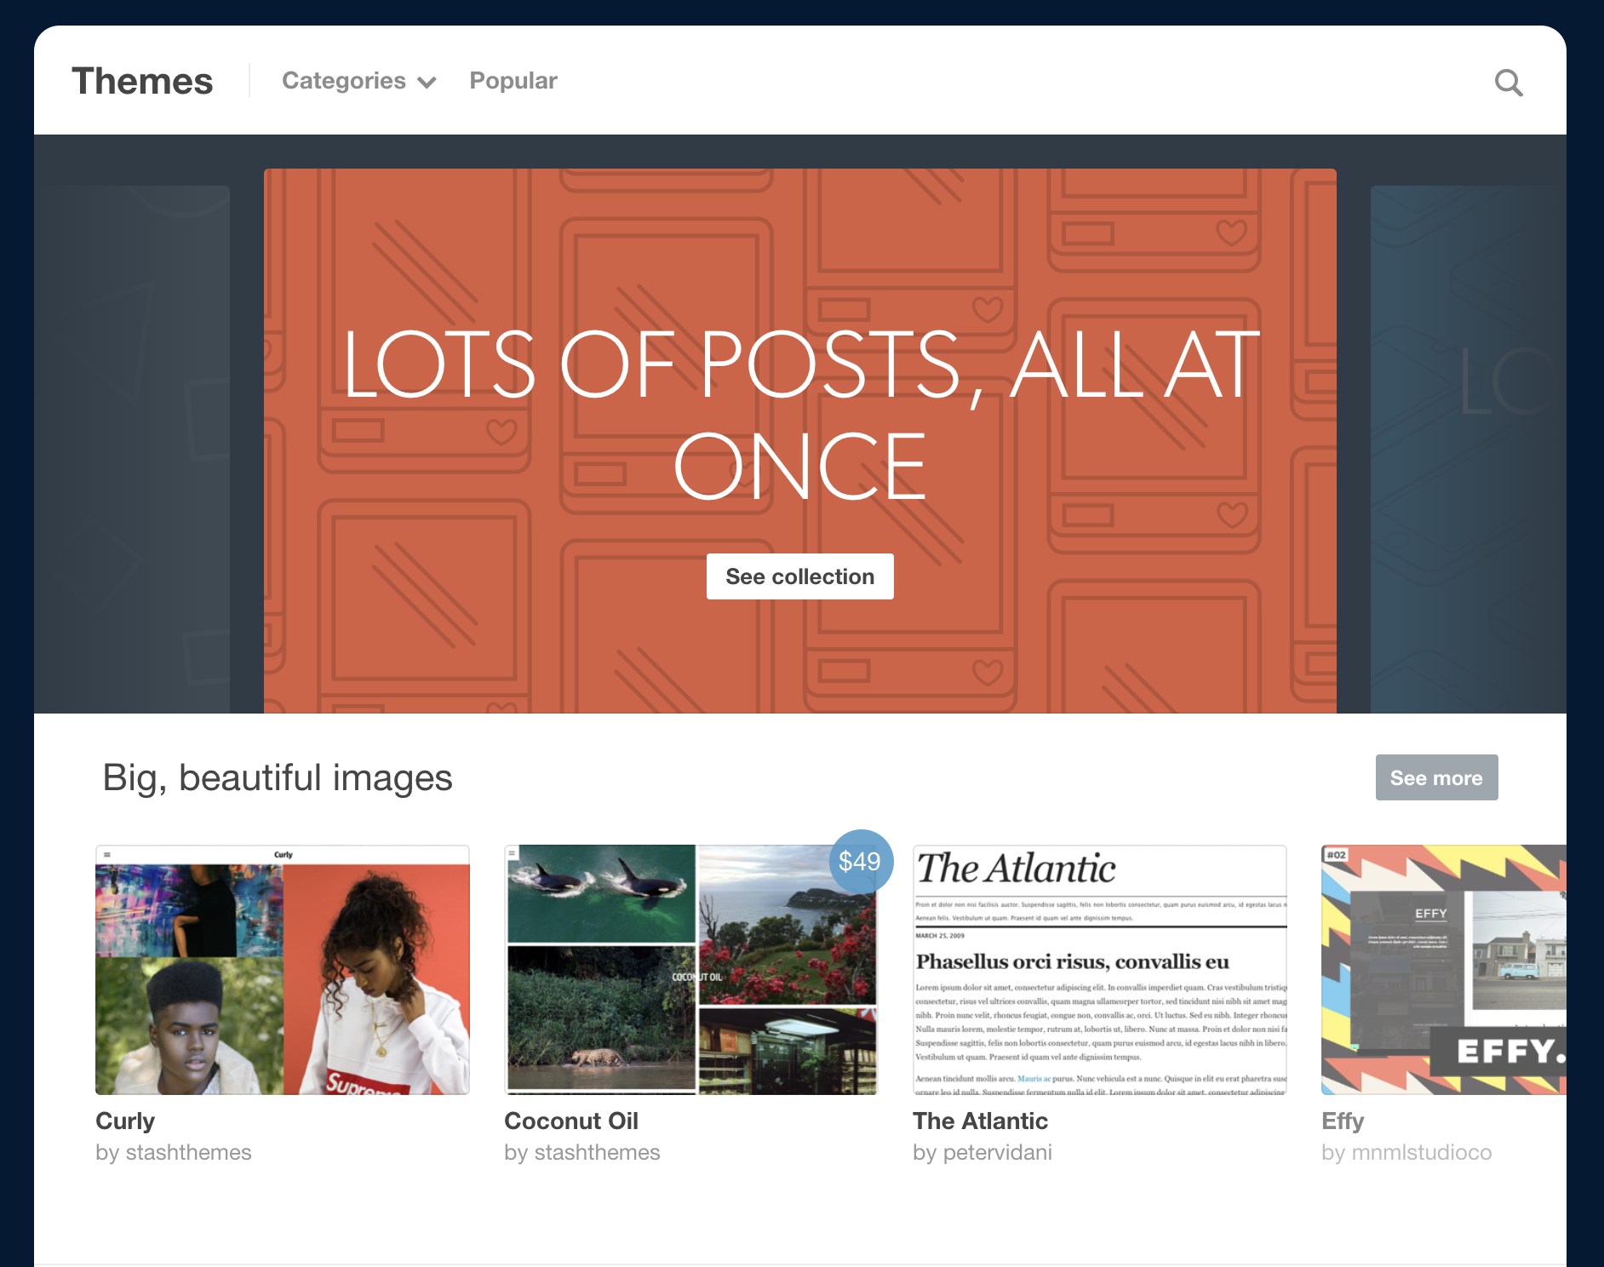Open the Curly theme thumbnail

tap(282, 970)
